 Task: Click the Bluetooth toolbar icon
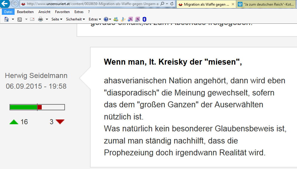(144, 19)
